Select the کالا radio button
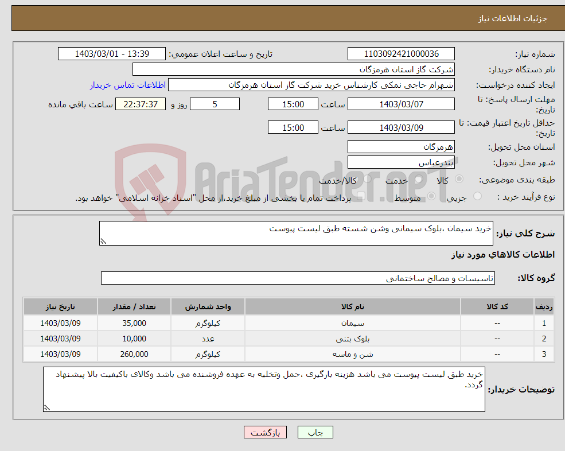 click(459, 179)
